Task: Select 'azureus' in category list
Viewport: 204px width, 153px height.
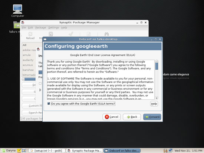Action: [28, 65]
